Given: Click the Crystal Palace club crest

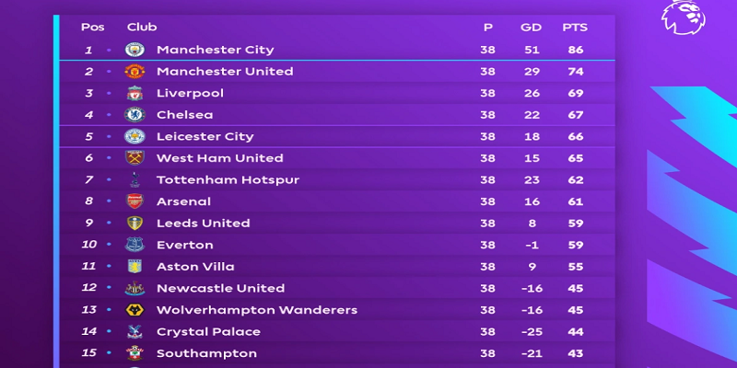Looking at the screenshot, I should [x=135, y=331].
